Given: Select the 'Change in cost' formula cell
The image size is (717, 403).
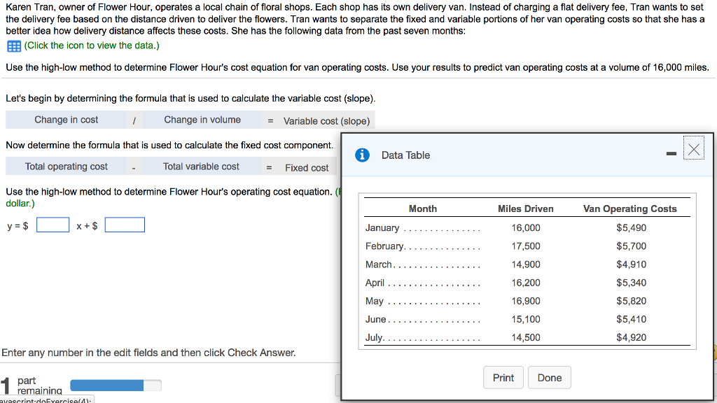Looking at the screenshot, I should coord(67,120).
